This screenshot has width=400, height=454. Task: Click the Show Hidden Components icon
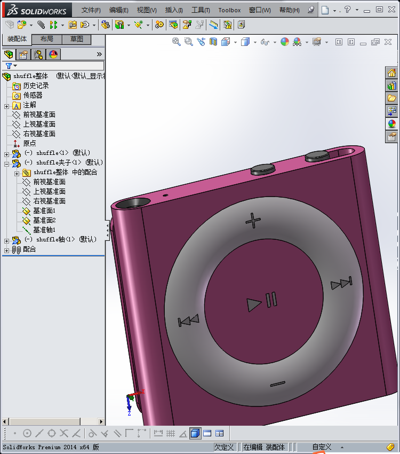(x=106, y=25)
